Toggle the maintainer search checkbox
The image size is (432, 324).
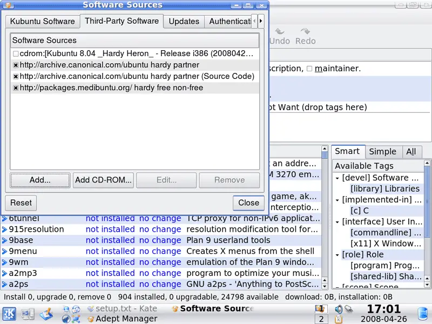[309, 69]
